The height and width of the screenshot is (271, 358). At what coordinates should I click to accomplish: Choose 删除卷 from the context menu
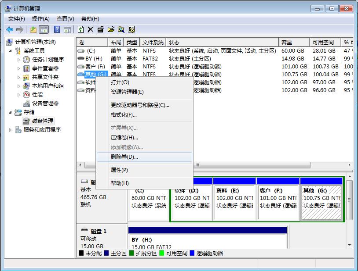click(x=123, y=157)
